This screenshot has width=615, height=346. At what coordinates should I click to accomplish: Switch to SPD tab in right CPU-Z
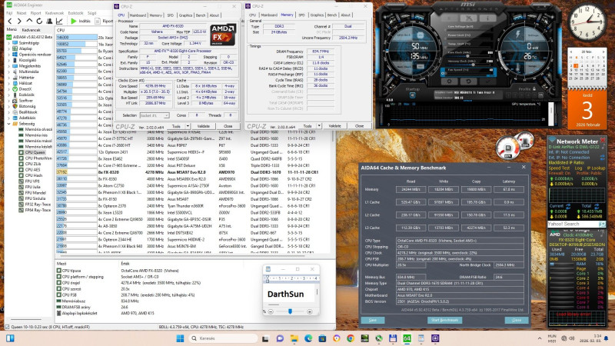tap(301, 15)
